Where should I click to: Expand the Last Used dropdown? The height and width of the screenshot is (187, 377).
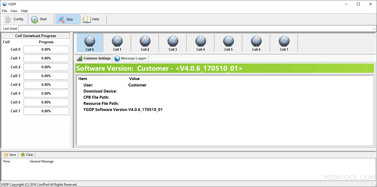pos(374,29)
